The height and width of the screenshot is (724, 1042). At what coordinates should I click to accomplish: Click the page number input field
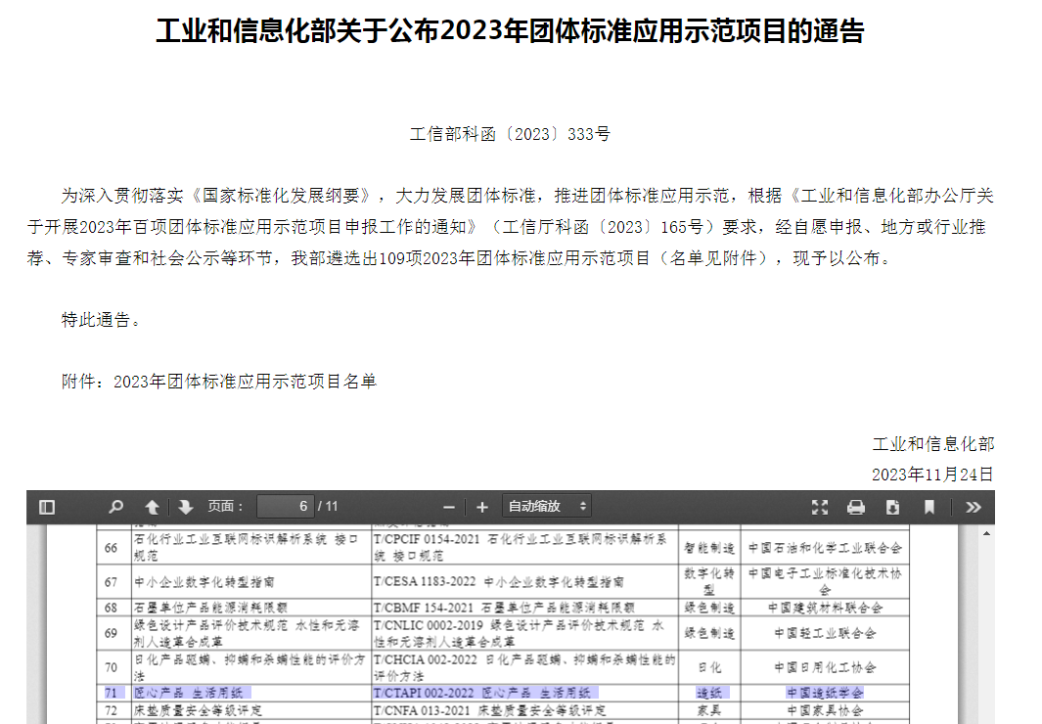[285, 507]
